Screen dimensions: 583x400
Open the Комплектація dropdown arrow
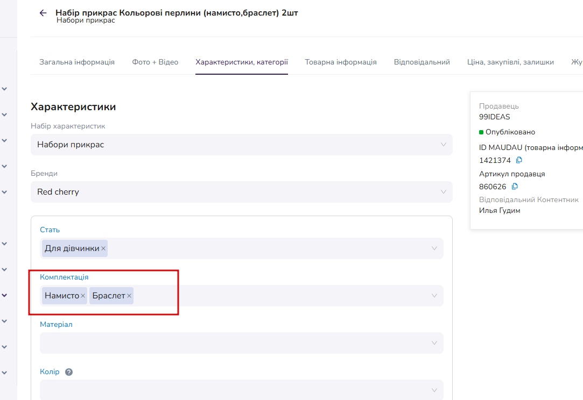[x=434, y=296]
